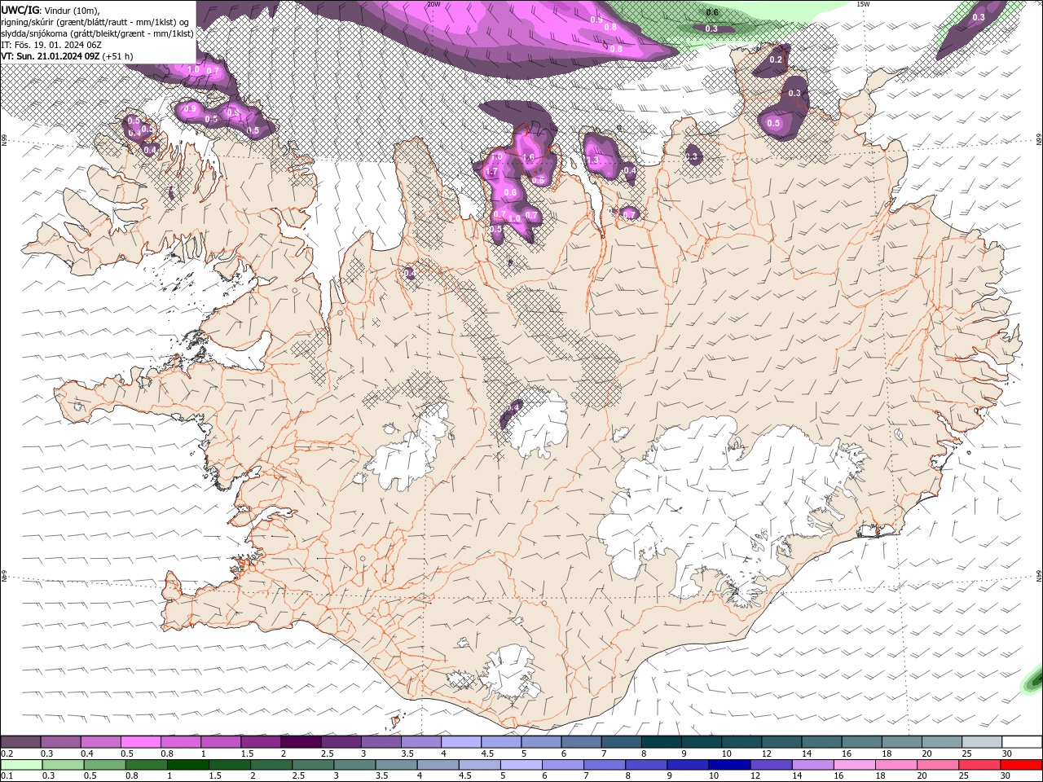Click the "2.5" label under the rain scale

point(298,775)
